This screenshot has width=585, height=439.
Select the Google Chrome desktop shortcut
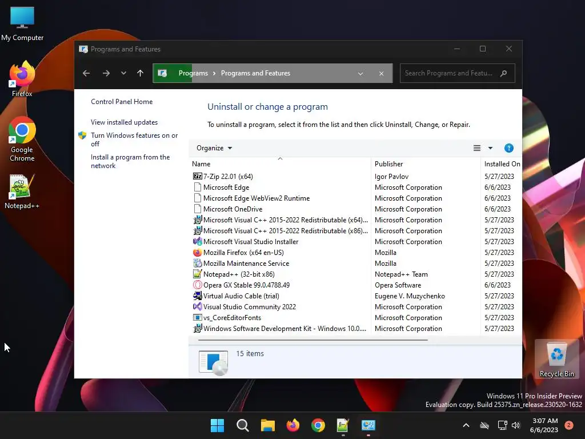click(22, 139)
